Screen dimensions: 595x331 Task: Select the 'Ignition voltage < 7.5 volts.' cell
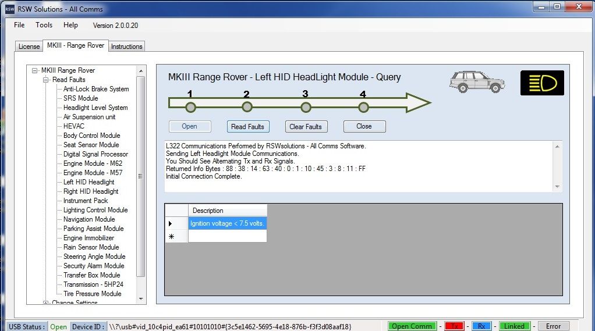pos(228,223)
